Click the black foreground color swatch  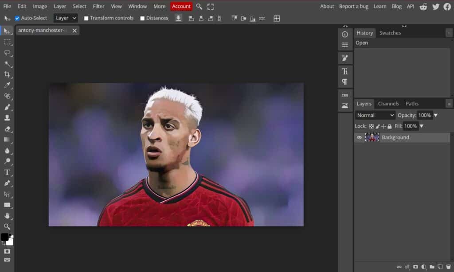[x=4, y=237]
